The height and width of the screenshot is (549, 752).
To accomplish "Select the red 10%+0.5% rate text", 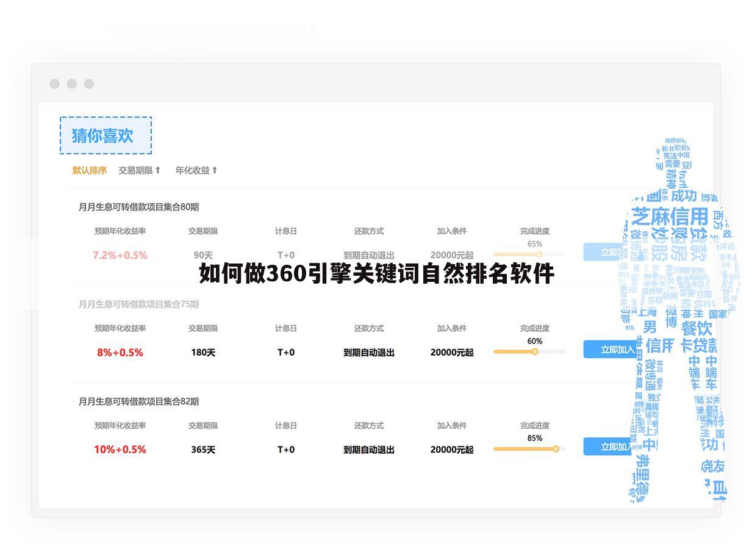I will click(120, 450).
